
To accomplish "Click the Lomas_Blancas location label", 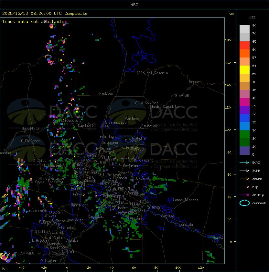I will (186, 200).
